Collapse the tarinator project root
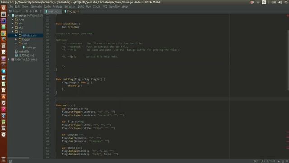The height and width of the screenshot is (163, 289). [9, 15]
